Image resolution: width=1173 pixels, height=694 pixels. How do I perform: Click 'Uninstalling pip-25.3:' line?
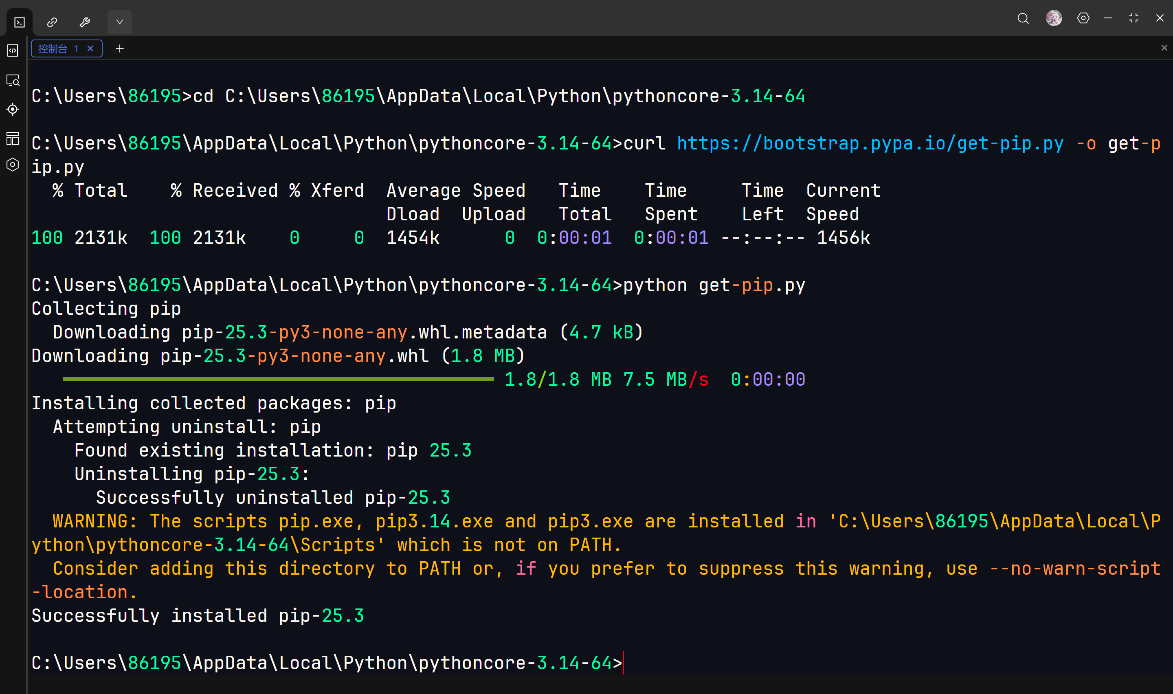[x=192, y=474]
